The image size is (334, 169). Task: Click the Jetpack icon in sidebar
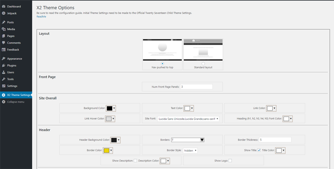pos(4,13)
